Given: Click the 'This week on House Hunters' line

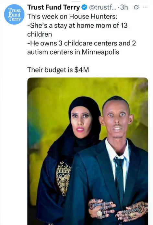Looking at the screenshot, I should tap(72, 17).
